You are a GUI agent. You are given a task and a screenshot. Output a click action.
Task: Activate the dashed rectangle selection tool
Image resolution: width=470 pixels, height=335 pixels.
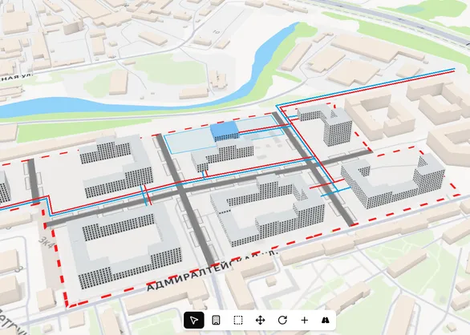tap(238, 320)
